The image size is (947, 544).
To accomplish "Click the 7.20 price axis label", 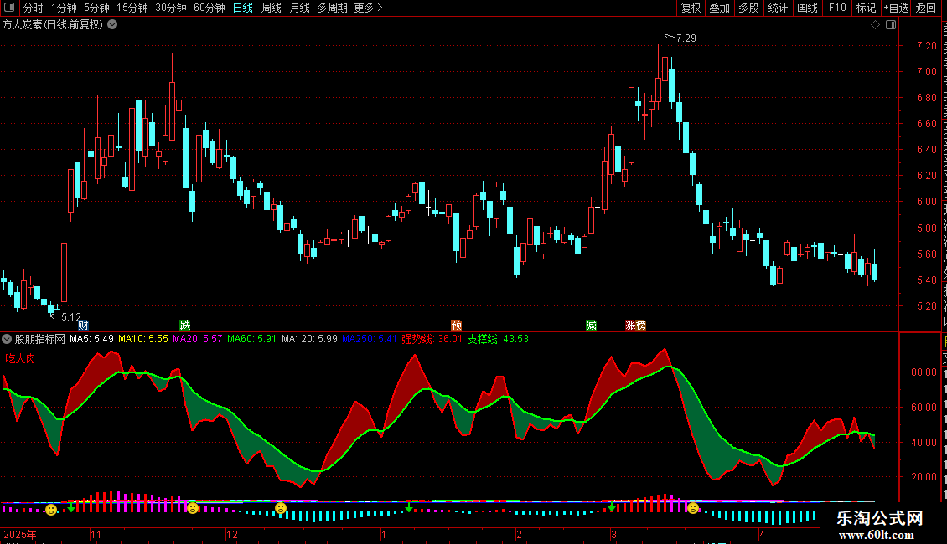I will (x=926, y=46).
